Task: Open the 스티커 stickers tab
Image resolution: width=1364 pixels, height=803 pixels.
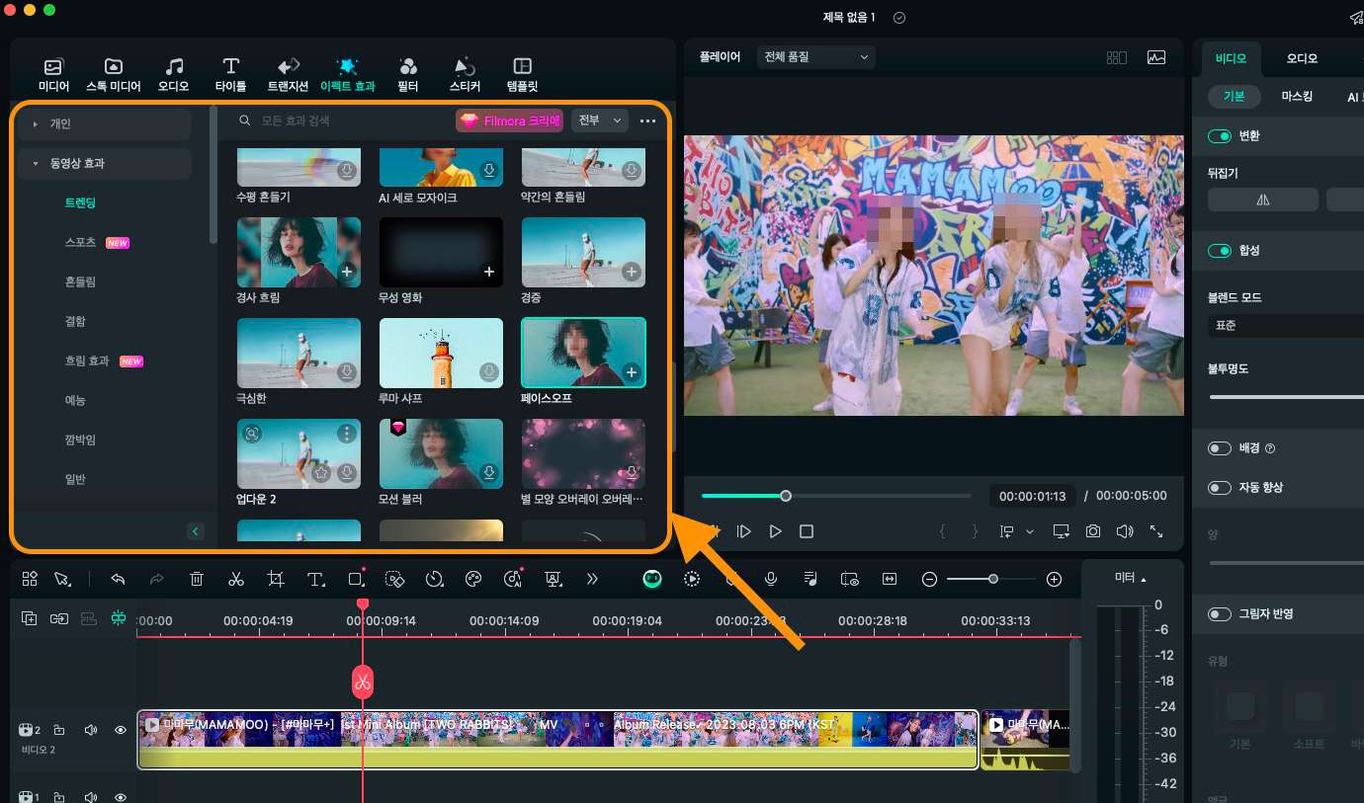Action: coord(465,75)
